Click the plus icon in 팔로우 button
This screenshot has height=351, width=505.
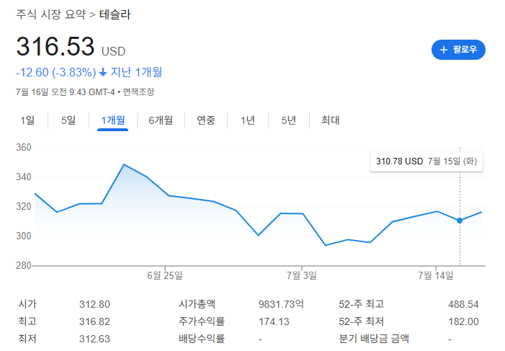click(x=444, y=50)
